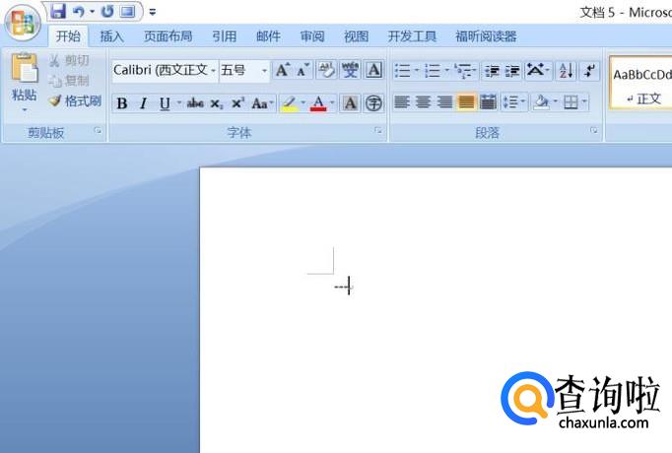This screenshot has height=453, width=672.
Task: Click the borders grid icon
Action: click(x=571, y=102)
